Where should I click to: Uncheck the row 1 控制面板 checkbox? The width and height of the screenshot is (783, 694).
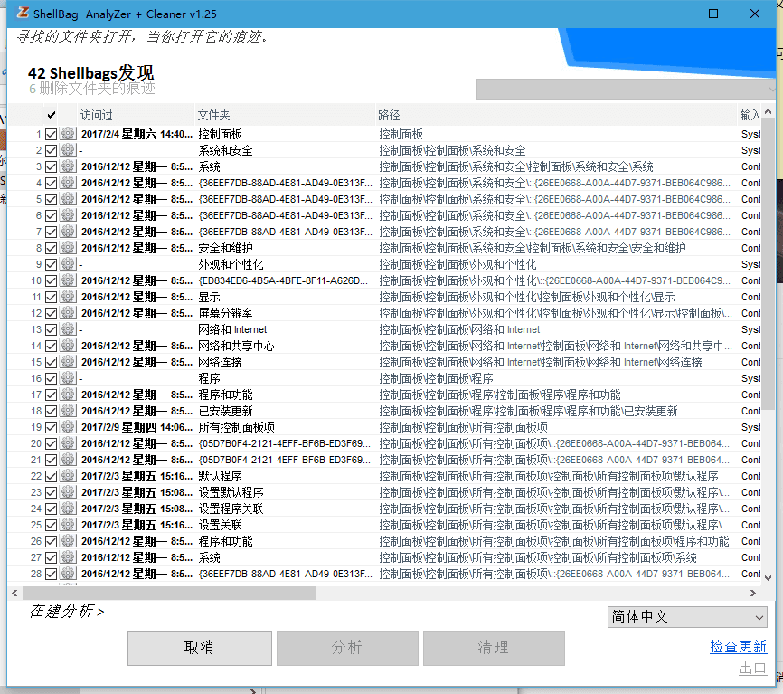[x=51, y=134]
